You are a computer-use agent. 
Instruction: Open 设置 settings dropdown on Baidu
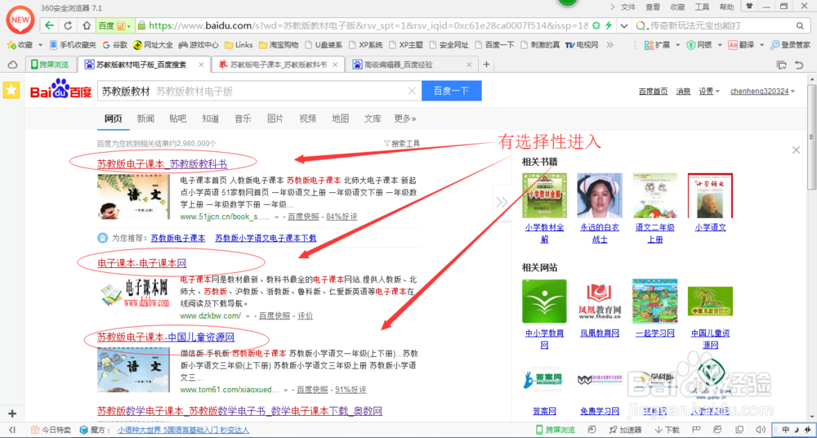(709, 92)
